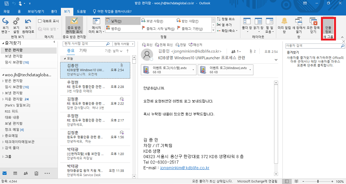
Task: Open 메시지 미리 보기 icon
Action: pos(96,25)
